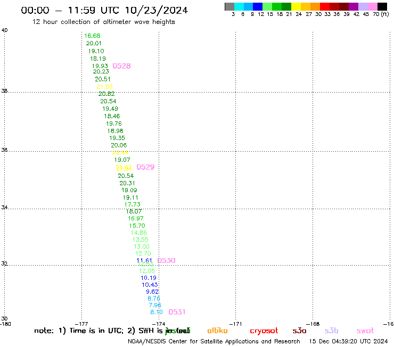
Task: Click the pink time label 0531
Action: (x=177, y=312)
